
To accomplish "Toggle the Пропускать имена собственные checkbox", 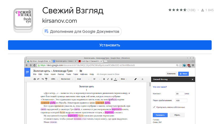I will 154,107.
